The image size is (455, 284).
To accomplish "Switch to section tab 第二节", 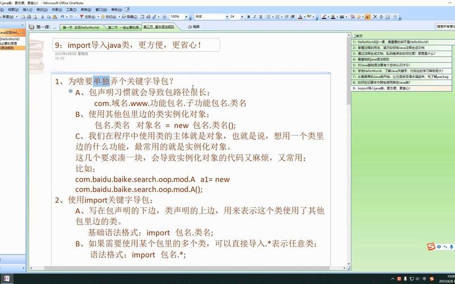I will point(124,27).
